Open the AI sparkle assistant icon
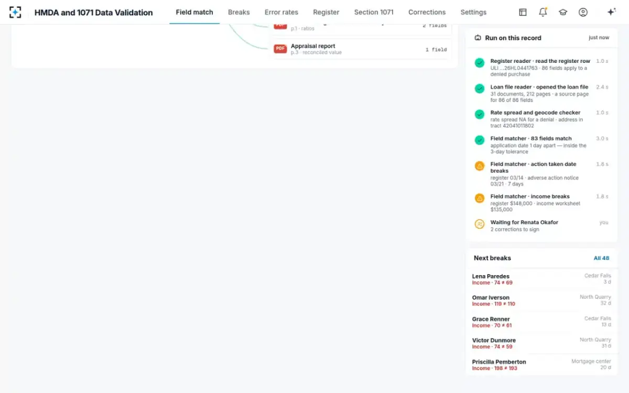 tap(611, 12)
